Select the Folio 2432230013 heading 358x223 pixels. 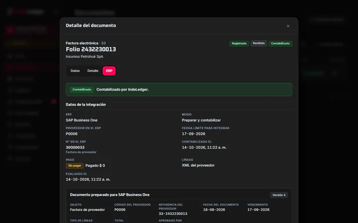[x=91, y=50]
